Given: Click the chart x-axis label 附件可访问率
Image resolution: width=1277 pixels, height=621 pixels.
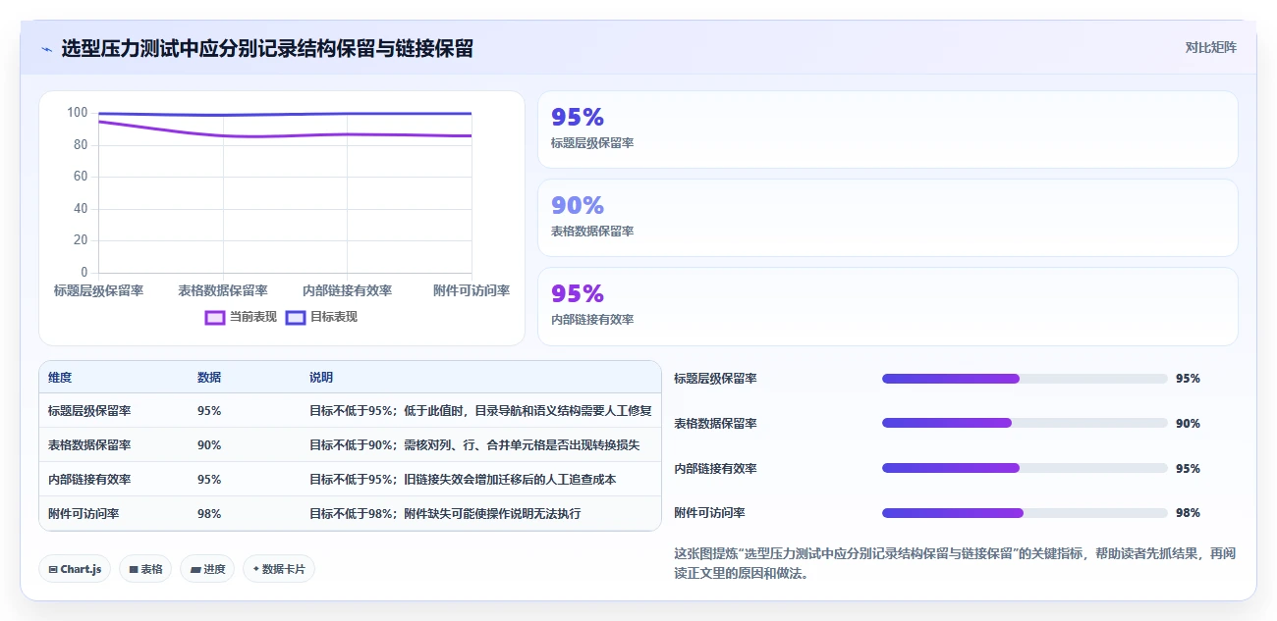Looking at the screenshot, I should [472, 290].
